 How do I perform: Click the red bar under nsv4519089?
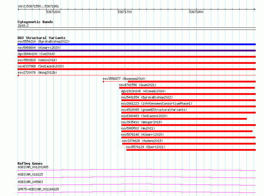coord(188,113)
